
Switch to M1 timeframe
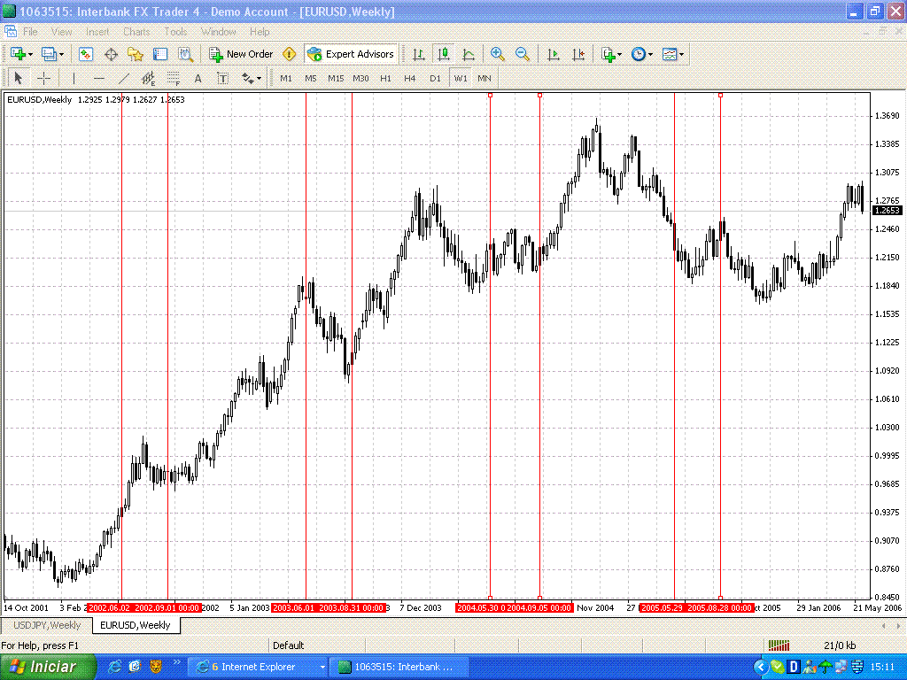[x=286, y=78]
